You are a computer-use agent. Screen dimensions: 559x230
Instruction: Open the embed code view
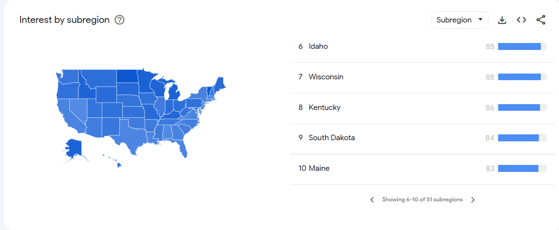521,19
